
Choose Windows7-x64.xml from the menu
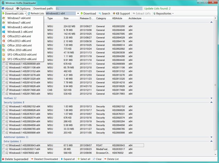pyautogui.click(x=23, y=18)
